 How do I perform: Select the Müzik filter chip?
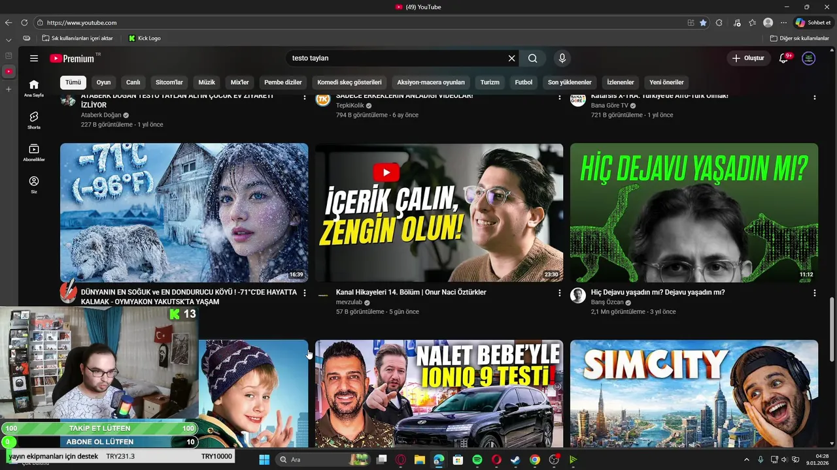click(x=207, y=82)
